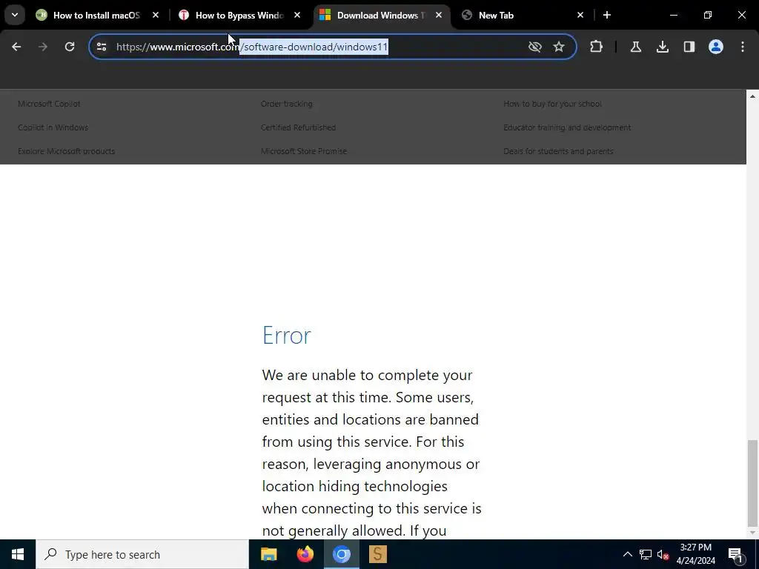Open the profile avatar menu
Image resolution: width=759 pixels, height=569 pixels.
click(716, 47)
